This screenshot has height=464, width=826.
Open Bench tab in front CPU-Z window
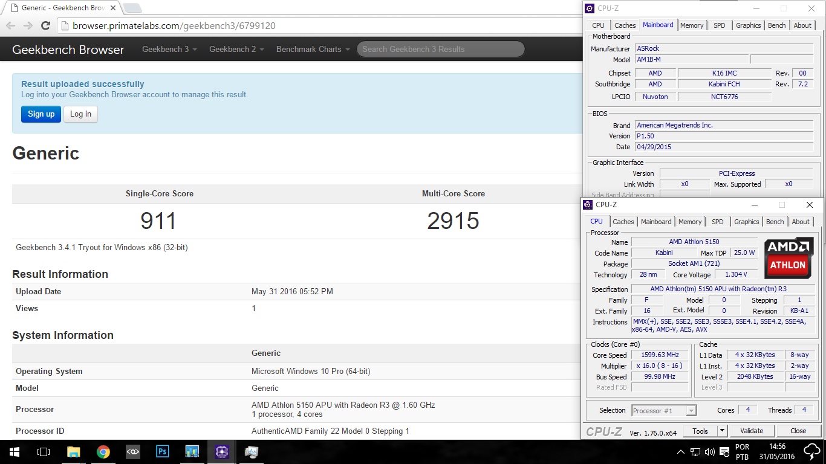pos(775,222)
